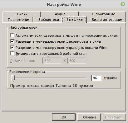Switch to the Диски tab
Image resolution: width=128 pixels, height=123 pixels.
coord(22,14)
